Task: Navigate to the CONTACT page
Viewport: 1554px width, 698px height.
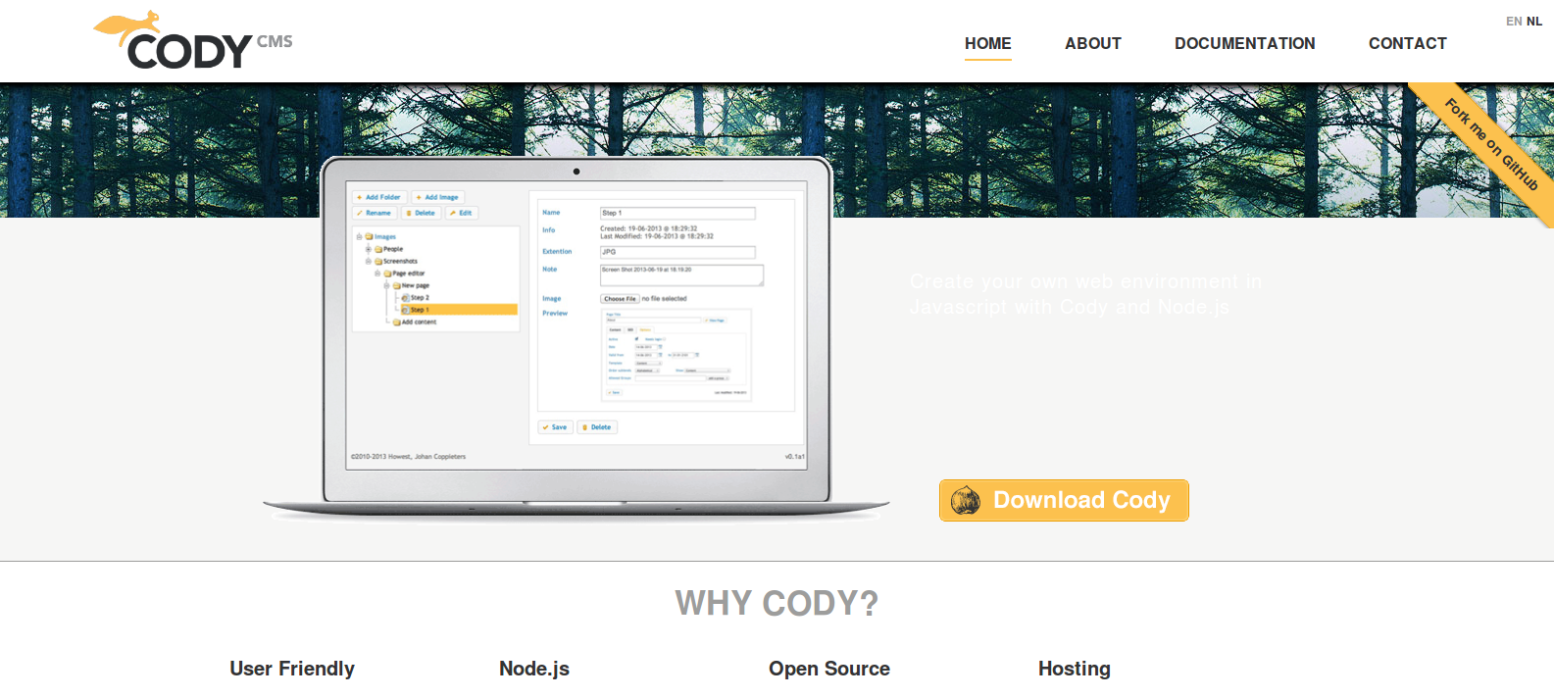Action: pos(1408,43)
